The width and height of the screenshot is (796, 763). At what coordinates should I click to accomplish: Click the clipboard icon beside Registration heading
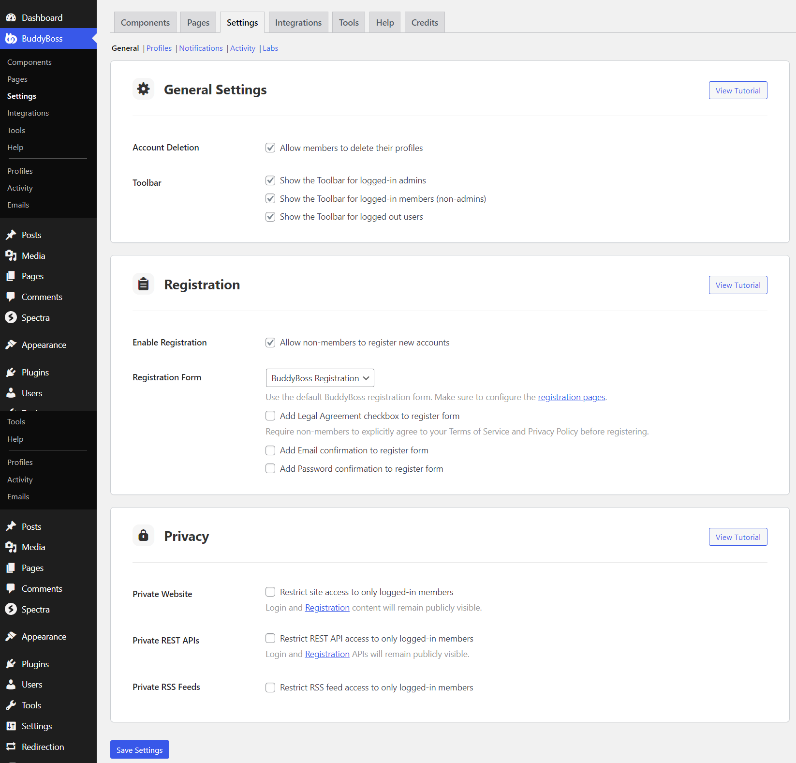[x=143, y=284]
